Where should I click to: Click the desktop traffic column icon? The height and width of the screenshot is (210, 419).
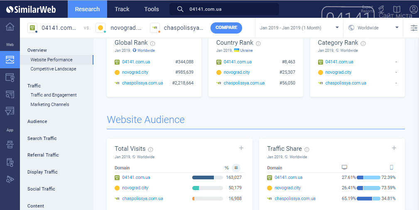(344, 167)
